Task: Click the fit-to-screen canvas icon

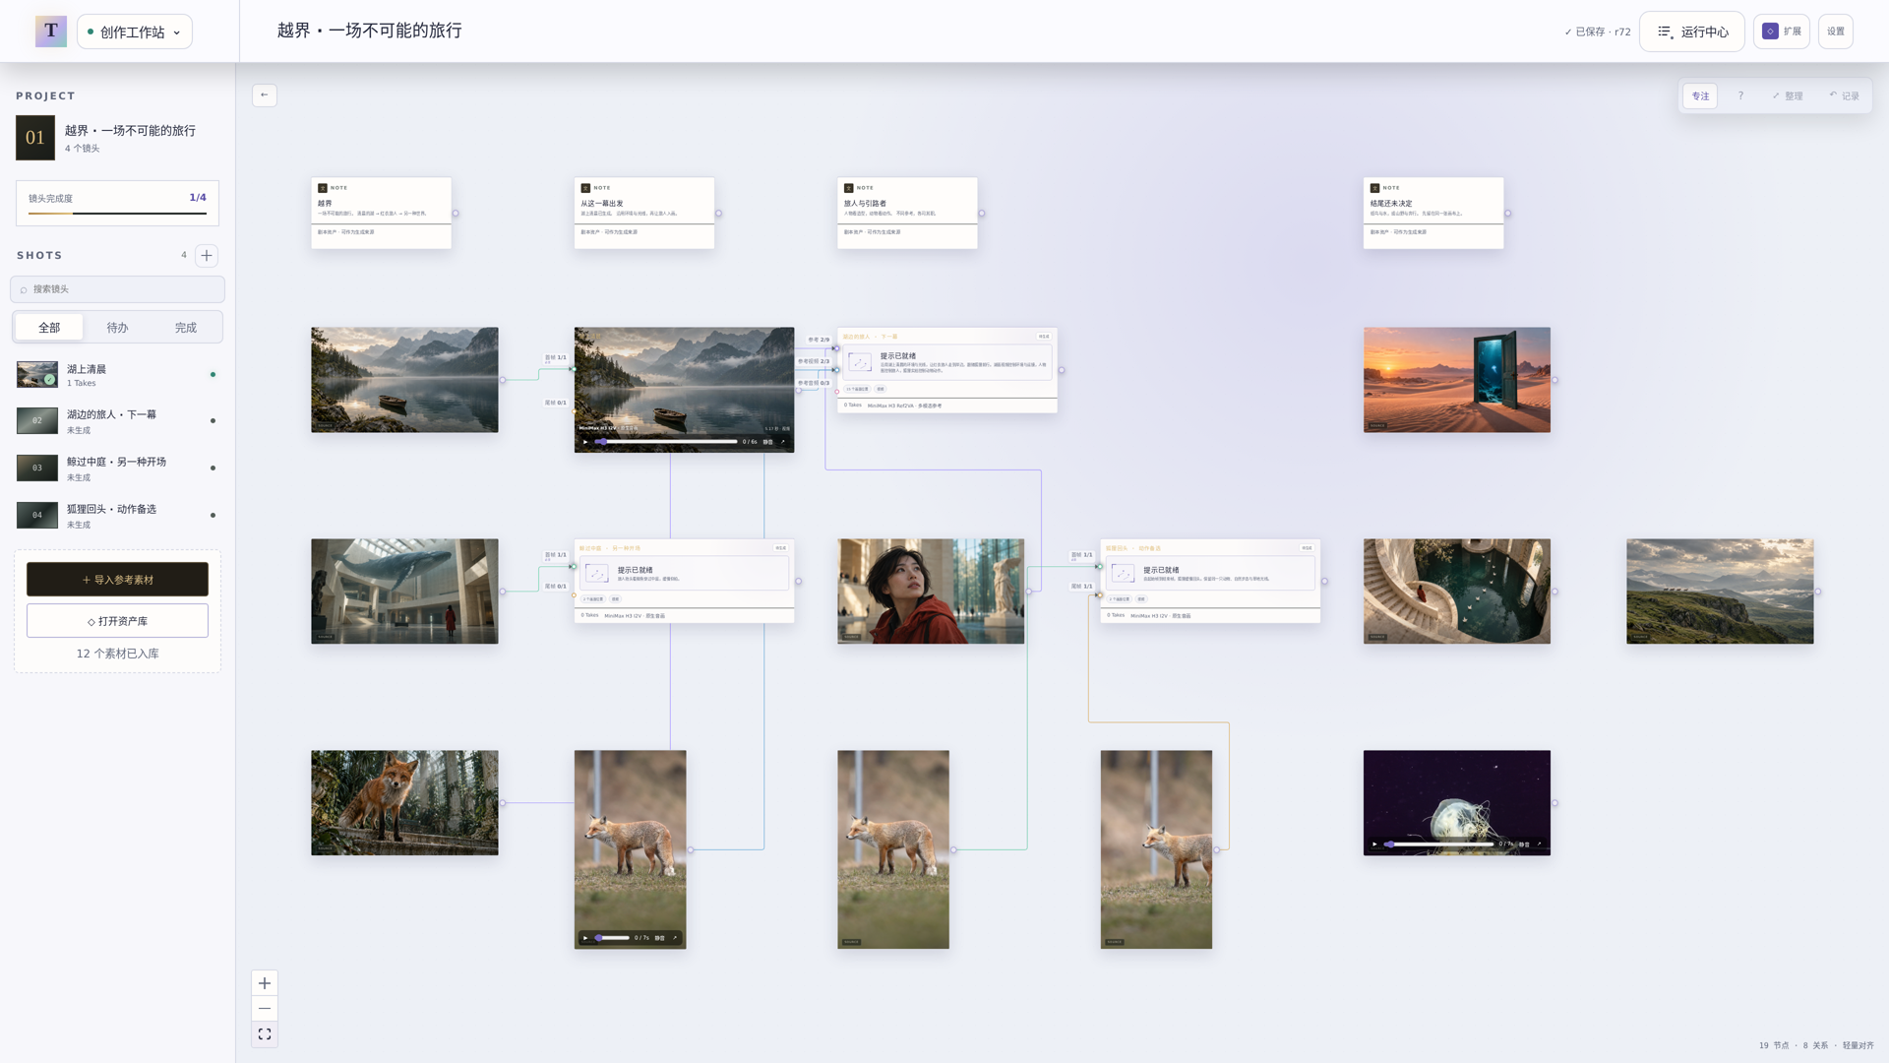Action: pos(265,1034)
